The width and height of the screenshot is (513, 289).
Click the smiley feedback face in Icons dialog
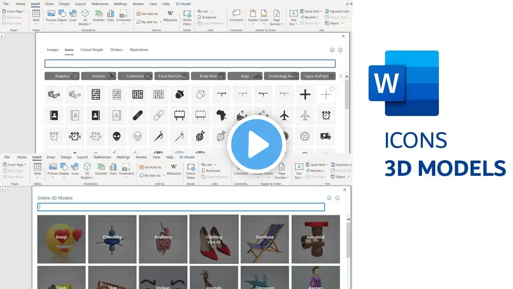332,50
